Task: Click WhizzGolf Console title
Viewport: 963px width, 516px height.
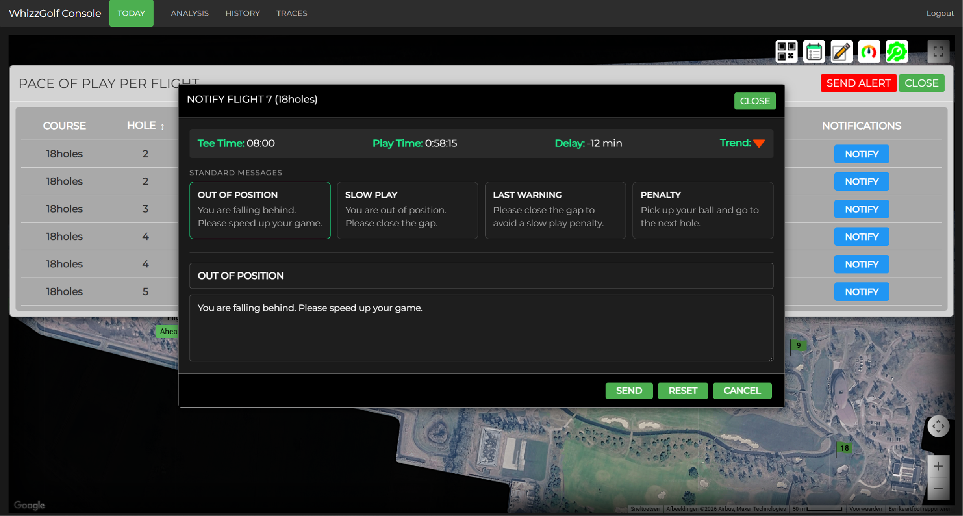Action: pos(55,13)
